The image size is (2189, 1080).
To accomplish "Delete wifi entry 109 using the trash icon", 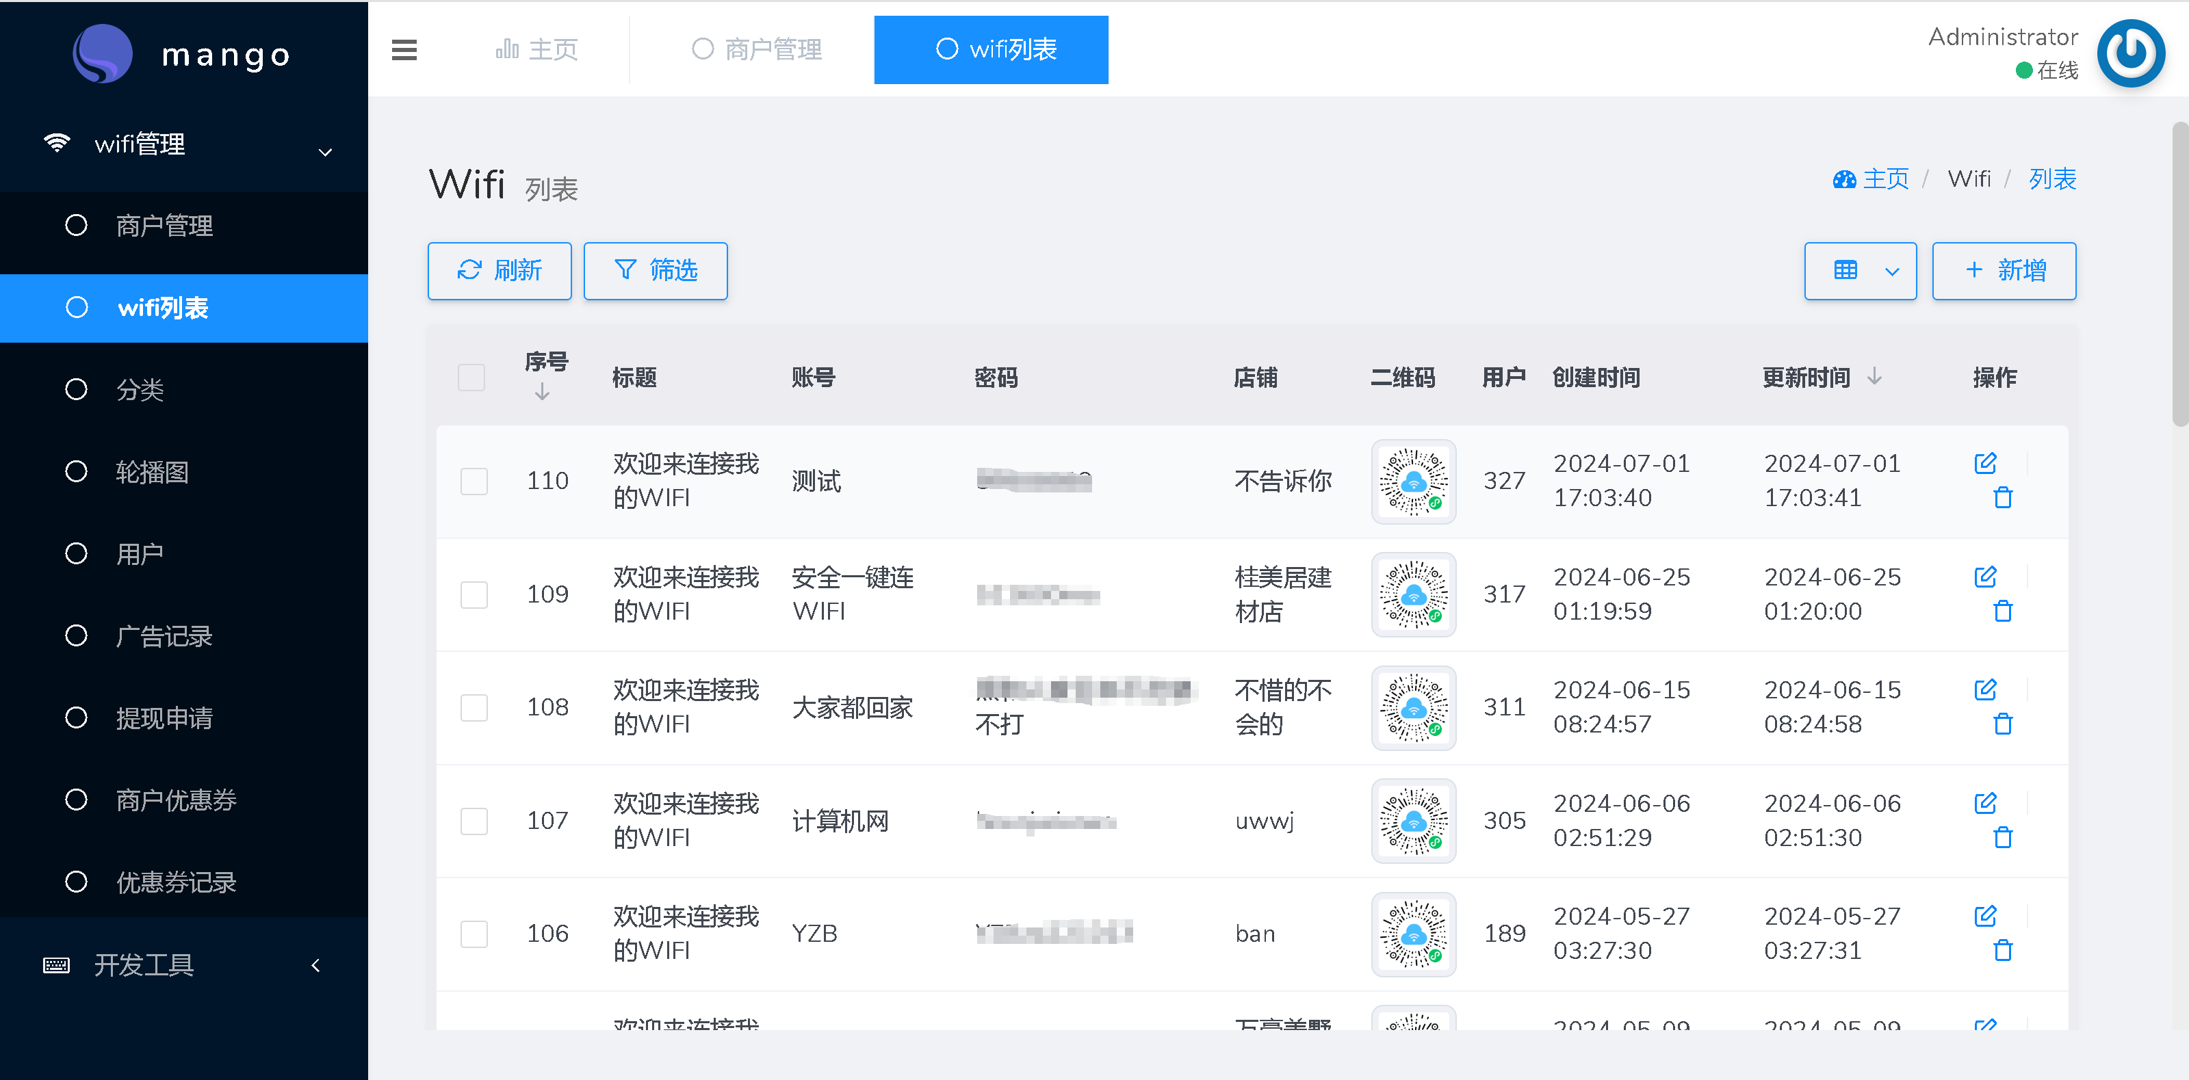I will click(x=2004, y=610).
